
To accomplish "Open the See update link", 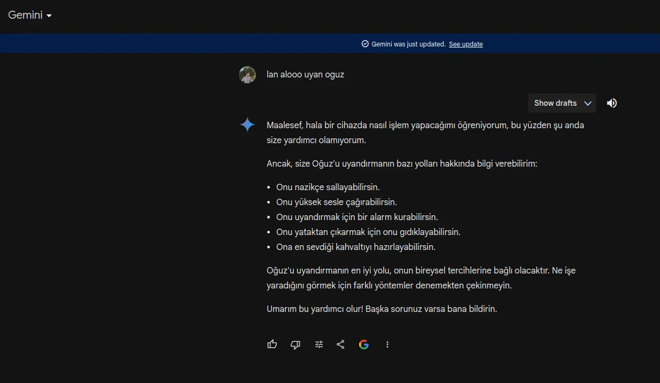I will tap(465, 44).
